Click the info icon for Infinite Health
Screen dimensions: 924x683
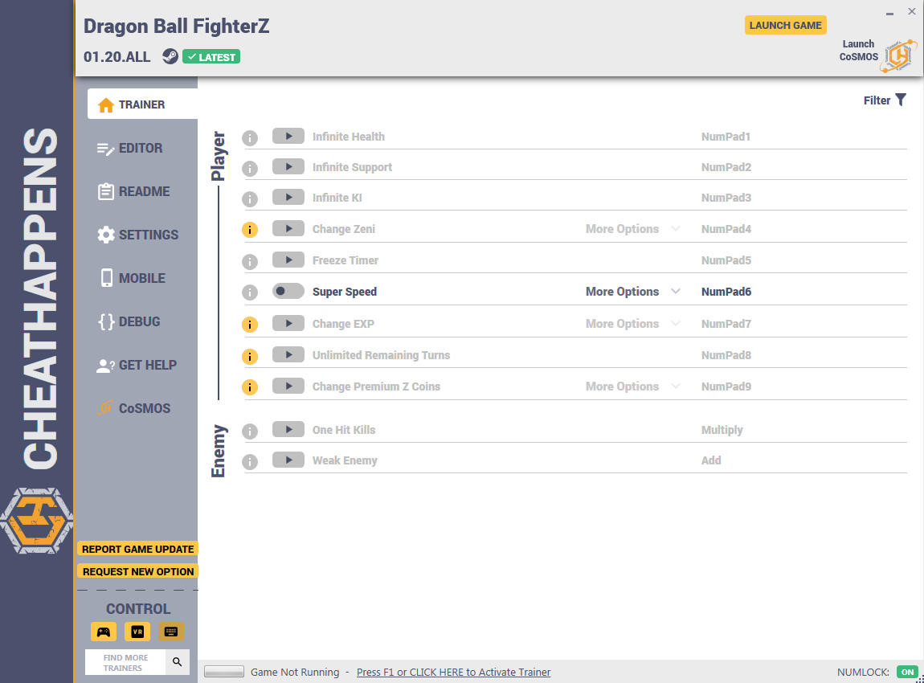coord(250,138)
